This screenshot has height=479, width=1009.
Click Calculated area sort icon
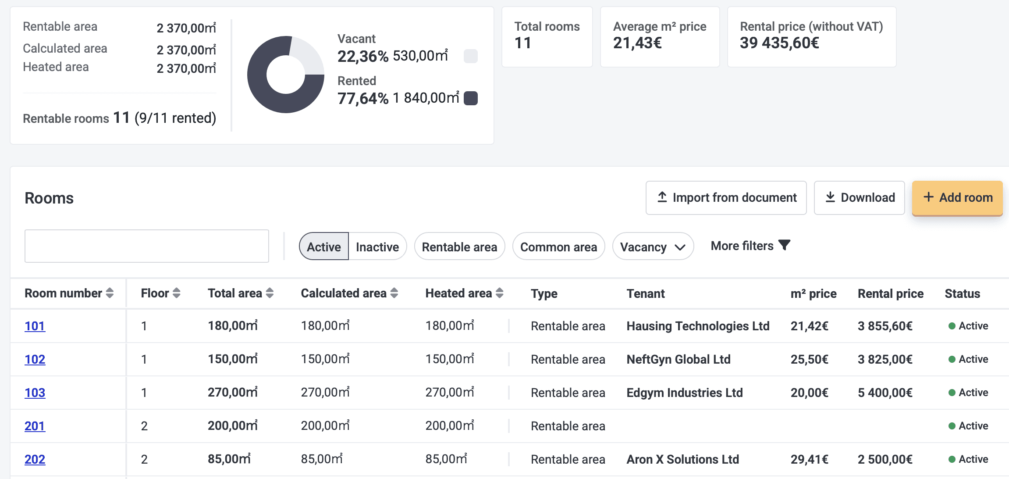tap(394, 293)
